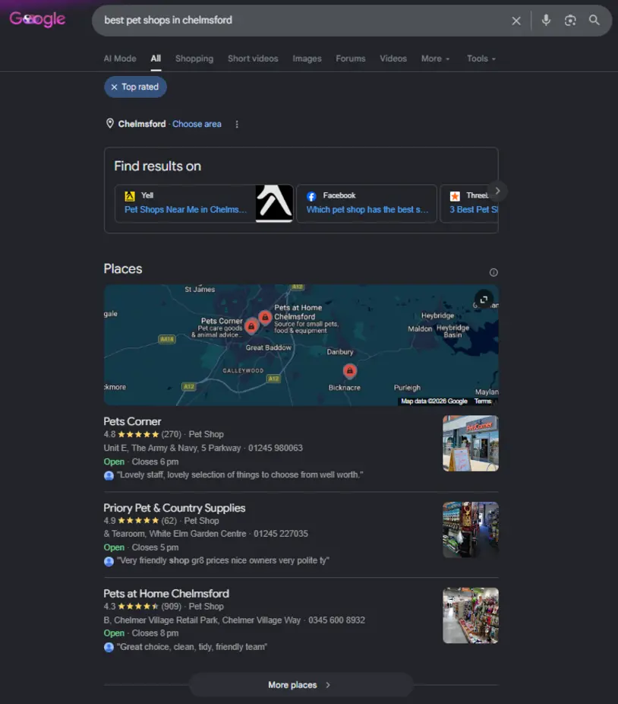Expand the More dropdown menu

point(435,59)
